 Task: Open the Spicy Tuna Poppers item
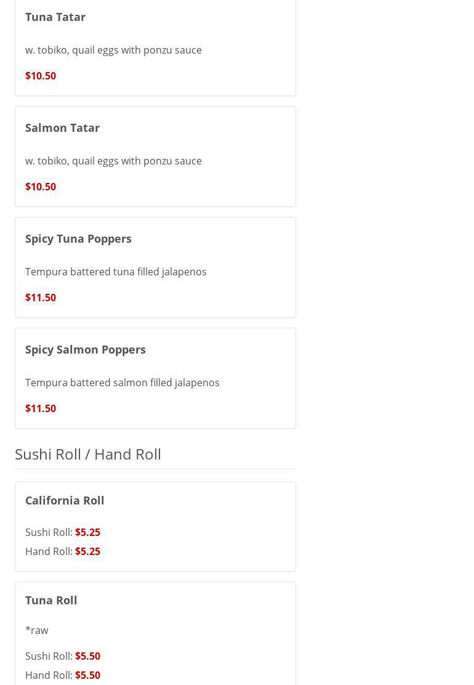tap(78, 238)
